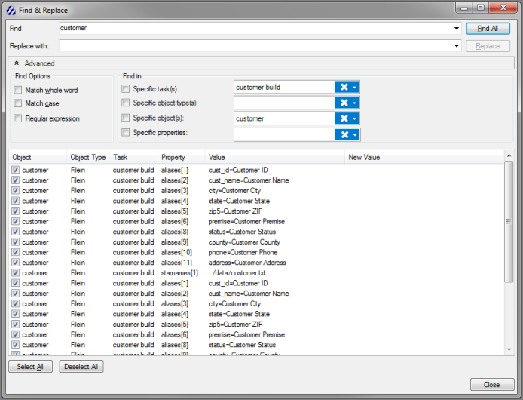Image resolution: width=523 pixels, height=400 pixels.
Task: Minimize the Find & Replace window
Action: click(x=464, y=8)
